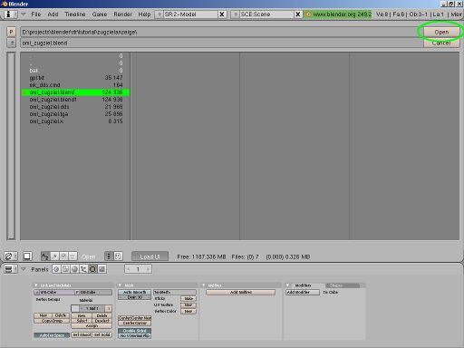464x348 pixels.
Task: Go to parent directory with P button
Action: tap(11, 32)
